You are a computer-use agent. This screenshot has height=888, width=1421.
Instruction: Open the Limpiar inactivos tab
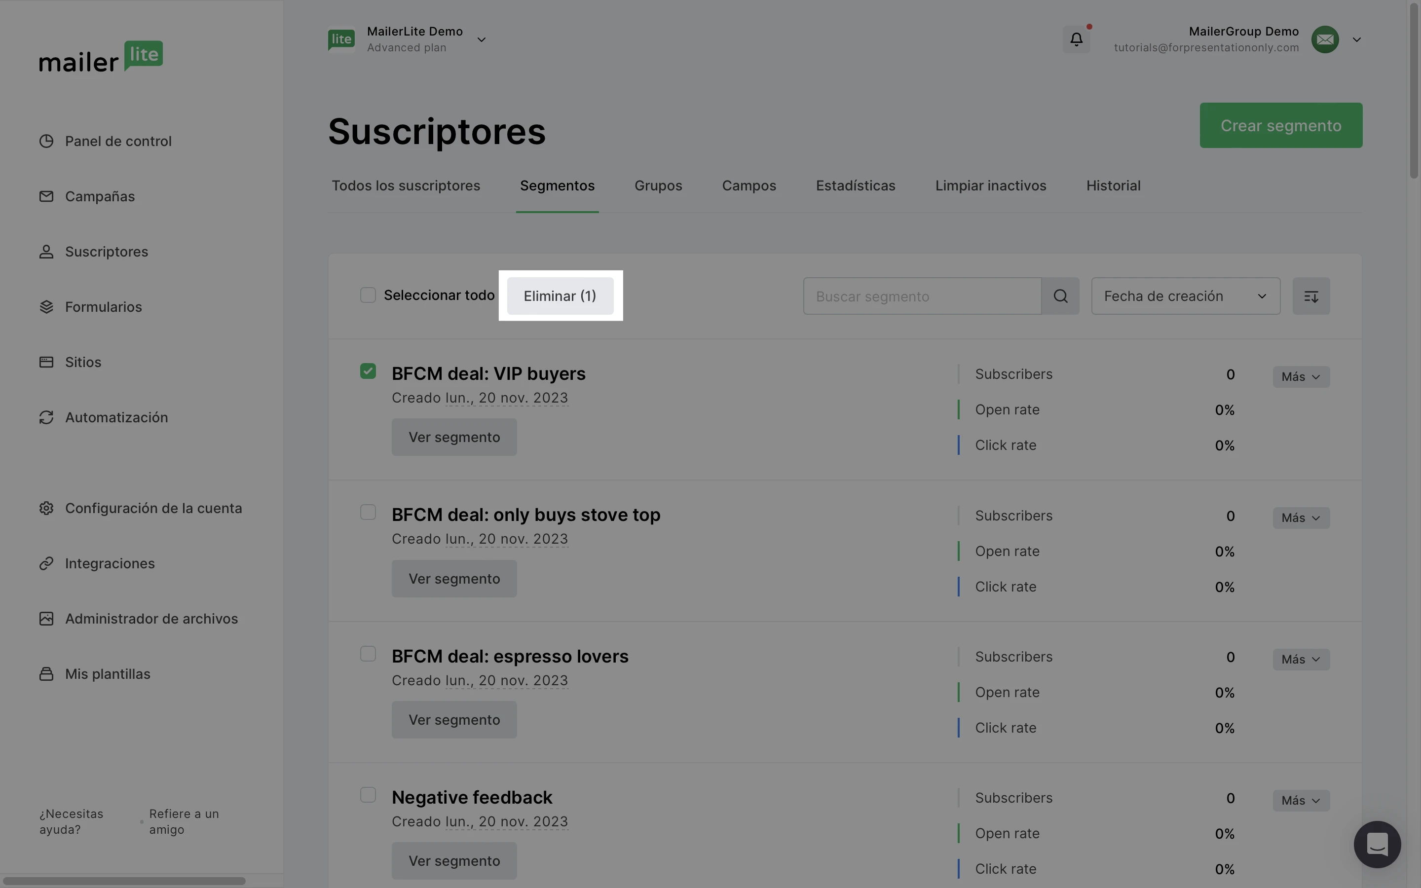coord(990,186)
